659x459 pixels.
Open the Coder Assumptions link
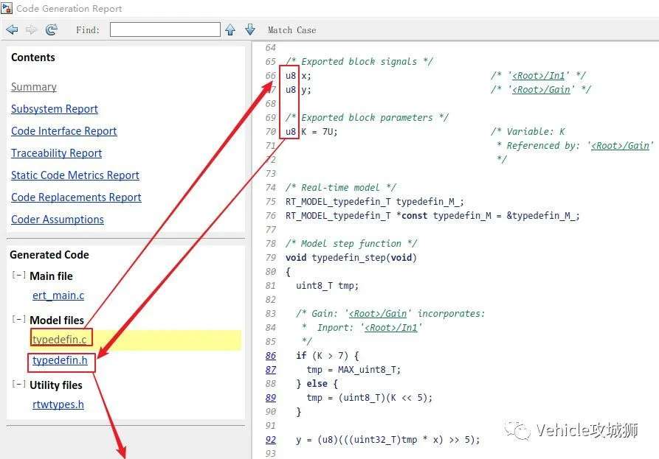(x=58, y=220)
